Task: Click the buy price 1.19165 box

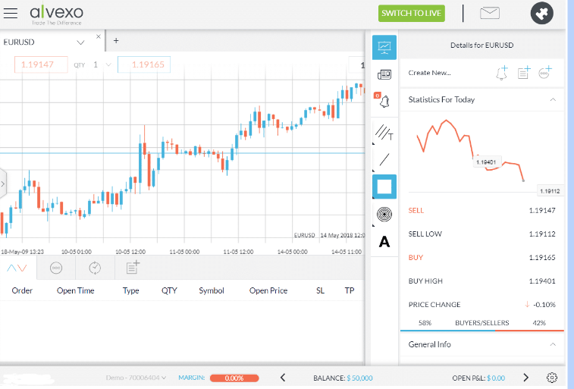Action: point(144,64)
